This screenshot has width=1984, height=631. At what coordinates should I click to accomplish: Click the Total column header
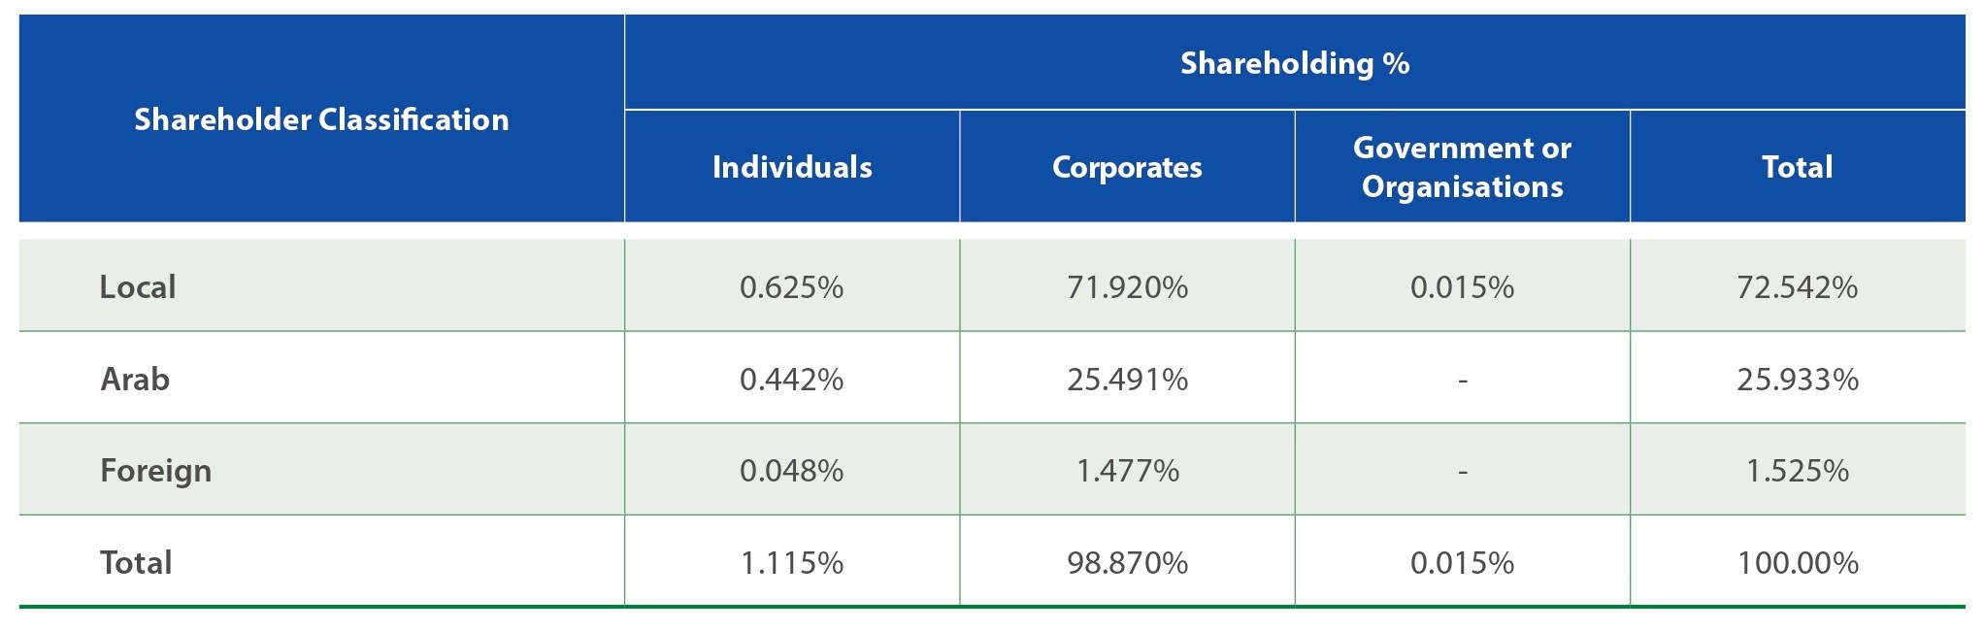coord(1798,167)
